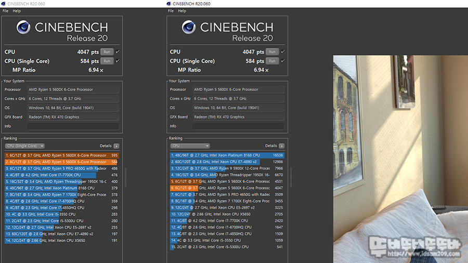
Task: Run CPU test in right window
Action: point(272,52)
